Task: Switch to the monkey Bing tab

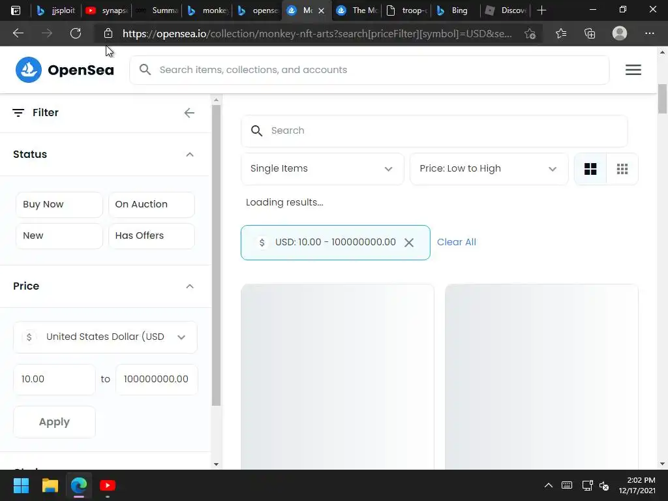Action: (x=207, y=10)
